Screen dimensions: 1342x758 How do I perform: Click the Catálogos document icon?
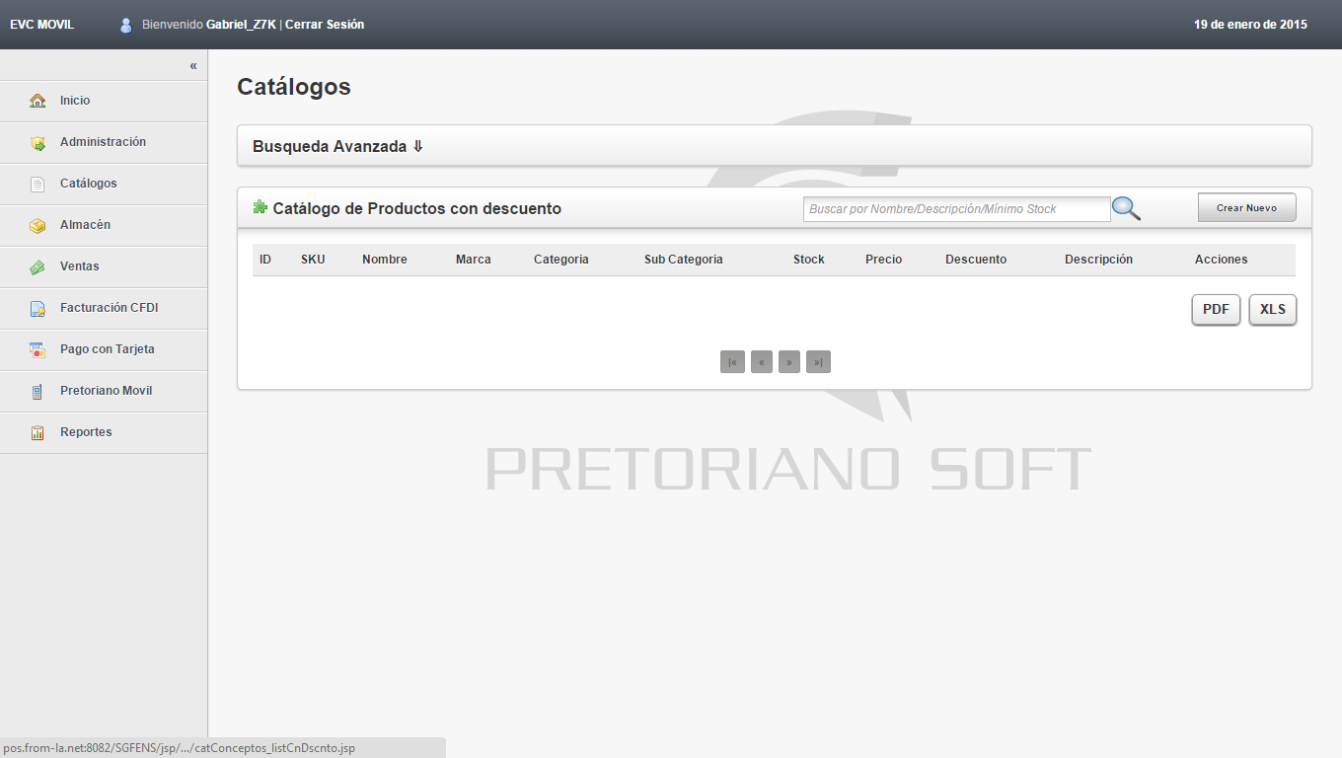click(x=37, y=184)
